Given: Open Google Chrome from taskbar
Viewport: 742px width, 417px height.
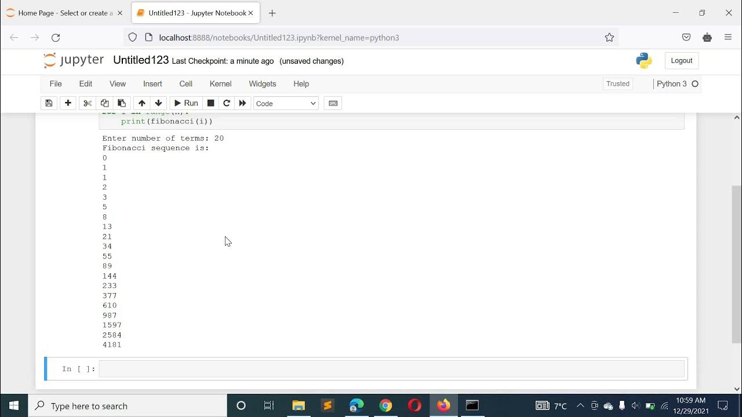Looking at the screenshot, I should coord(385,406).
